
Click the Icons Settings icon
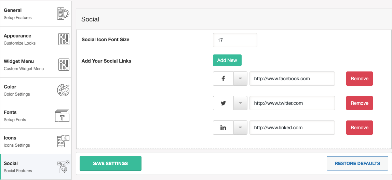click(x=63, y=141)
